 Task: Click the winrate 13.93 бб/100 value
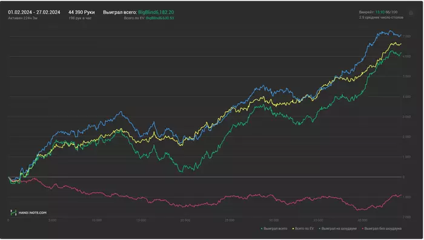(386, 12)
